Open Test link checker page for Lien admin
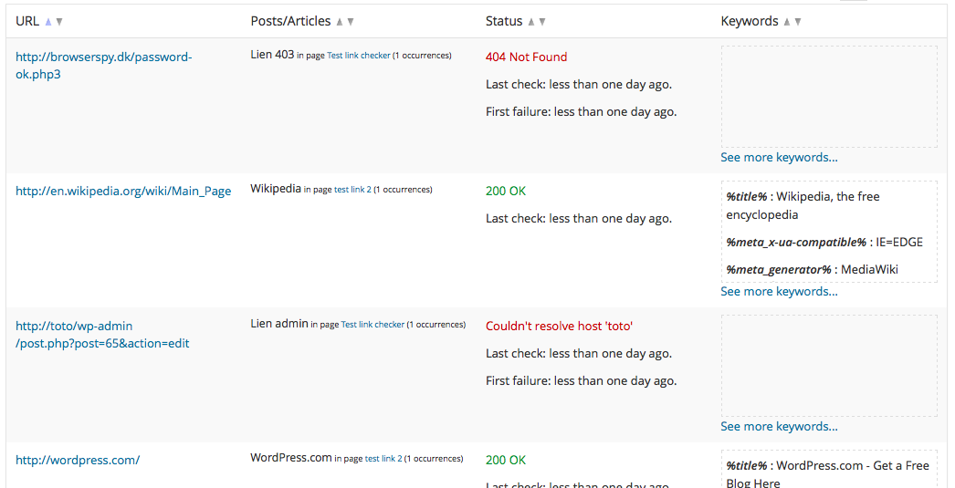This screenshot has width=955, height=488. click(373, 325)
